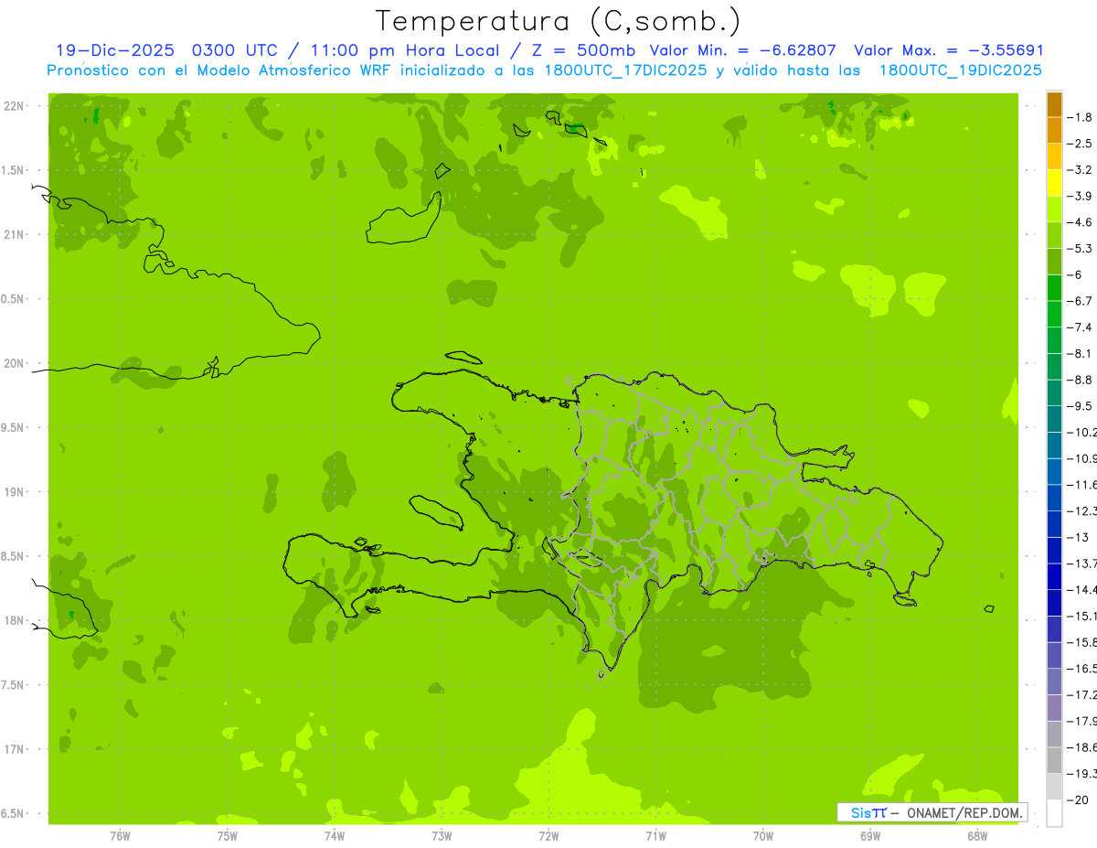Click the "-20" color scale value

pyautogui.click(x=1078, y=800)
